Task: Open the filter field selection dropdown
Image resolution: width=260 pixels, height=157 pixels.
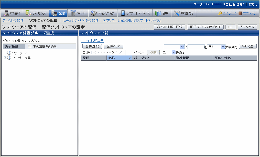Action: (174, 47)
